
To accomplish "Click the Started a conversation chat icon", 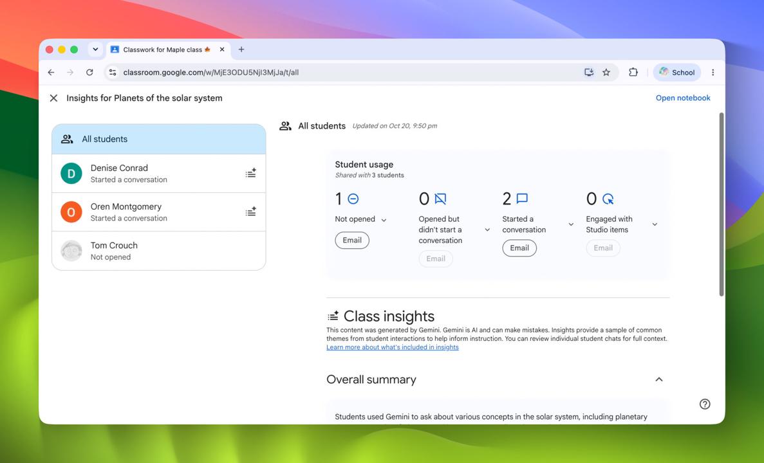I will tap(523, 199).
